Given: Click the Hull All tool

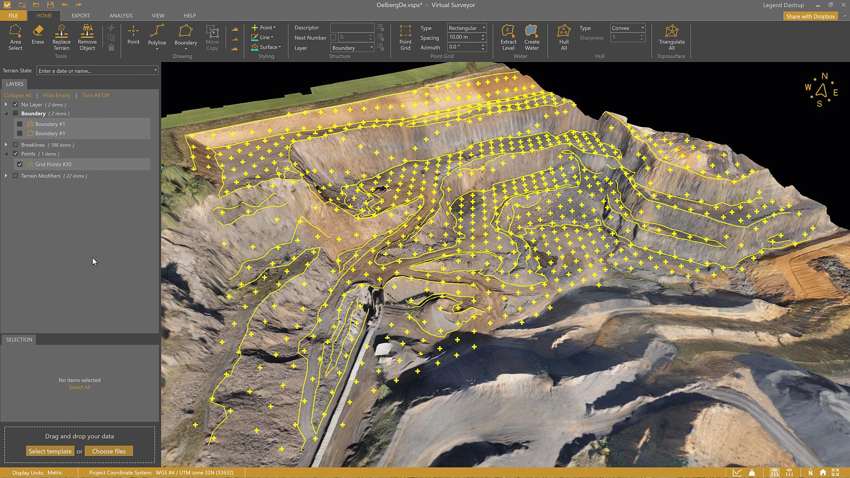Looking at the screenshot, I should (564, 37).
